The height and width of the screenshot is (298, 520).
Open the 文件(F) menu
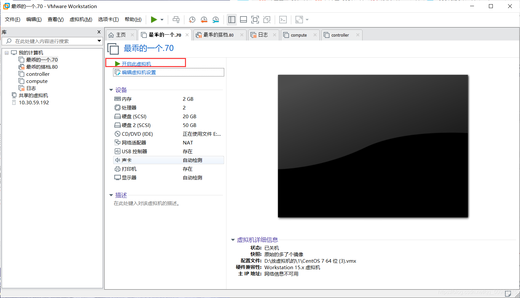pyautogui.click(x=13, y=19)
